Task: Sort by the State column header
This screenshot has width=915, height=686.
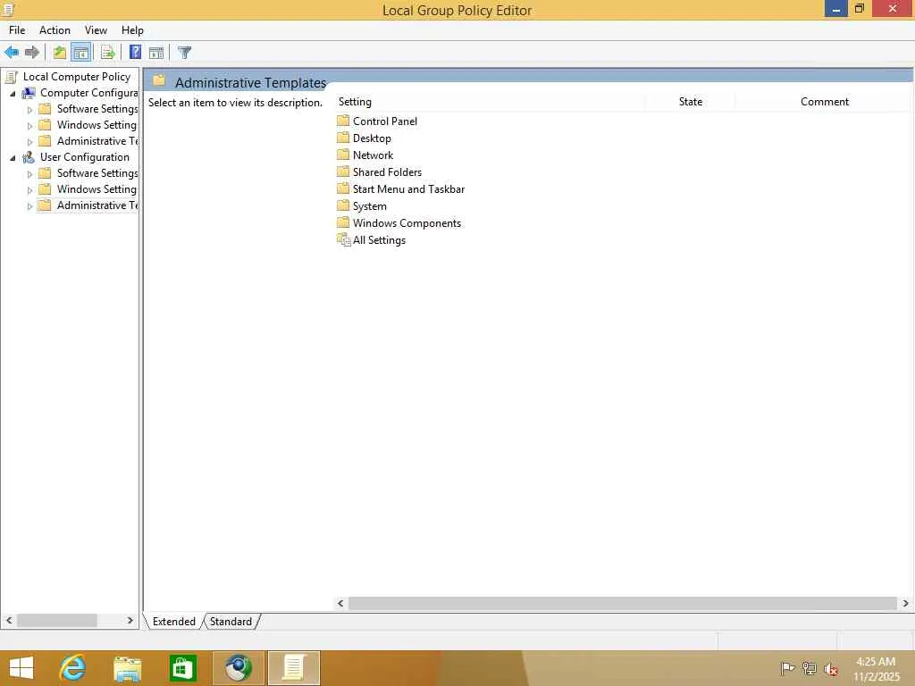Action: tap(691, 102)
